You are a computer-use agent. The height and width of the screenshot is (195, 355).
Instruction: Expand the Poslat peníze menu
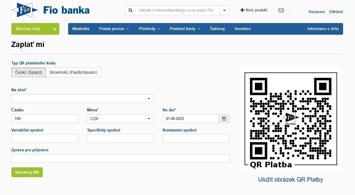pyautogui.click(x=114, y=29)
